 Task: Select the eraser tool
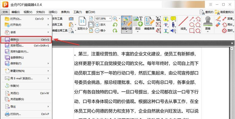pos(218,25)
